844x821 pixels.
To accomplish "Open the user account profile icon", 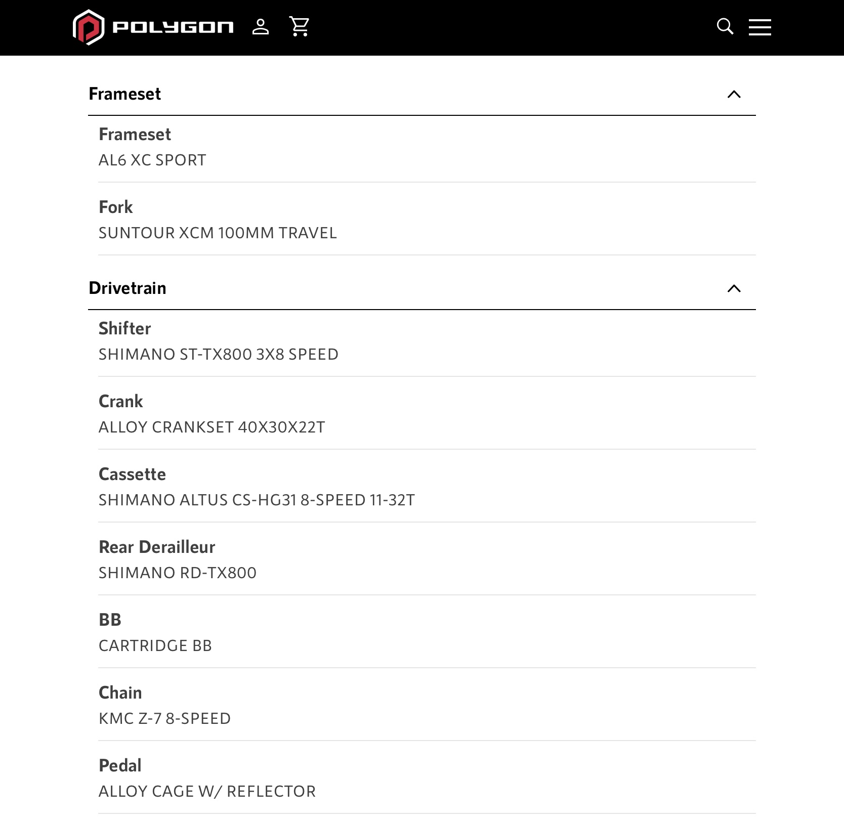I will pos(261,27).
